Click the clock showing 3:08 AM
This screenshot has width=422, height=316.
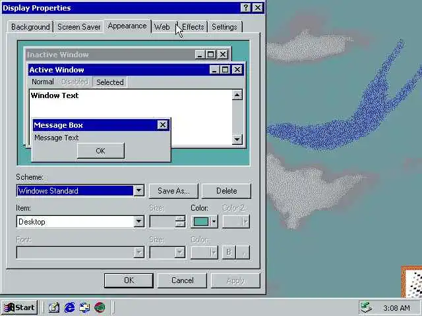point(396,308)
